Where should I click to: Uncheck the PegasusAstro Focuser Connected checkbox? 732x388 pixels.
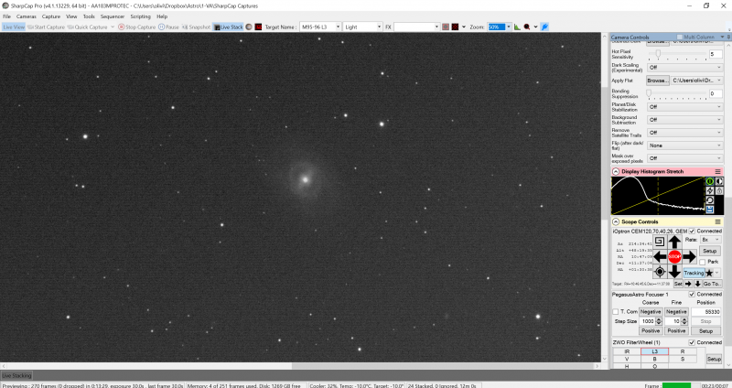[x=692, y=294]
